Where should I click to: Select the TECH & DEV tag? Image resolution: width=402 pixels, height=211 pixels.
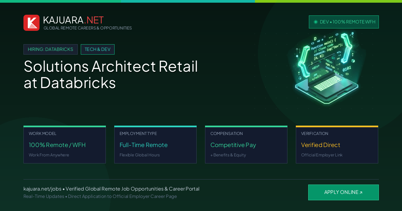pos(97,49)
